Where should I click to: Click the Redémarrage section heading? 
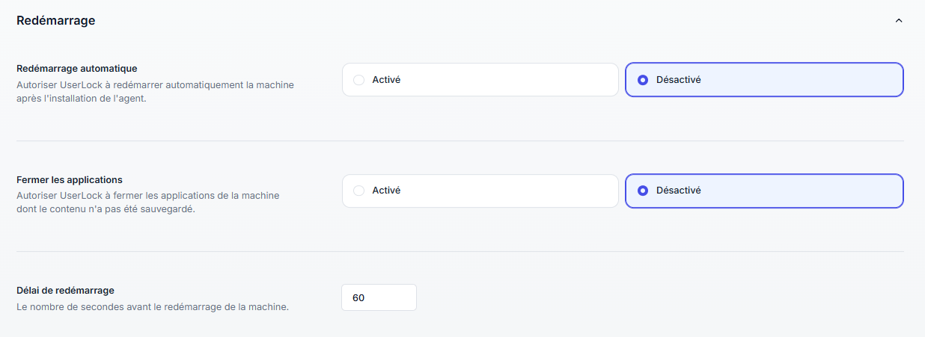coord(56,21)
